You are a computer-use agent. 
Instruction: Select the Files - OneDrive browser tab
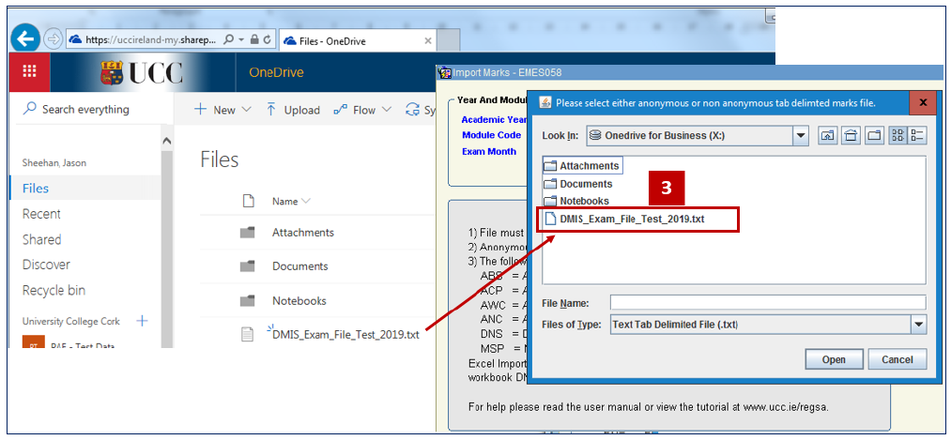[x=357, y=40]
